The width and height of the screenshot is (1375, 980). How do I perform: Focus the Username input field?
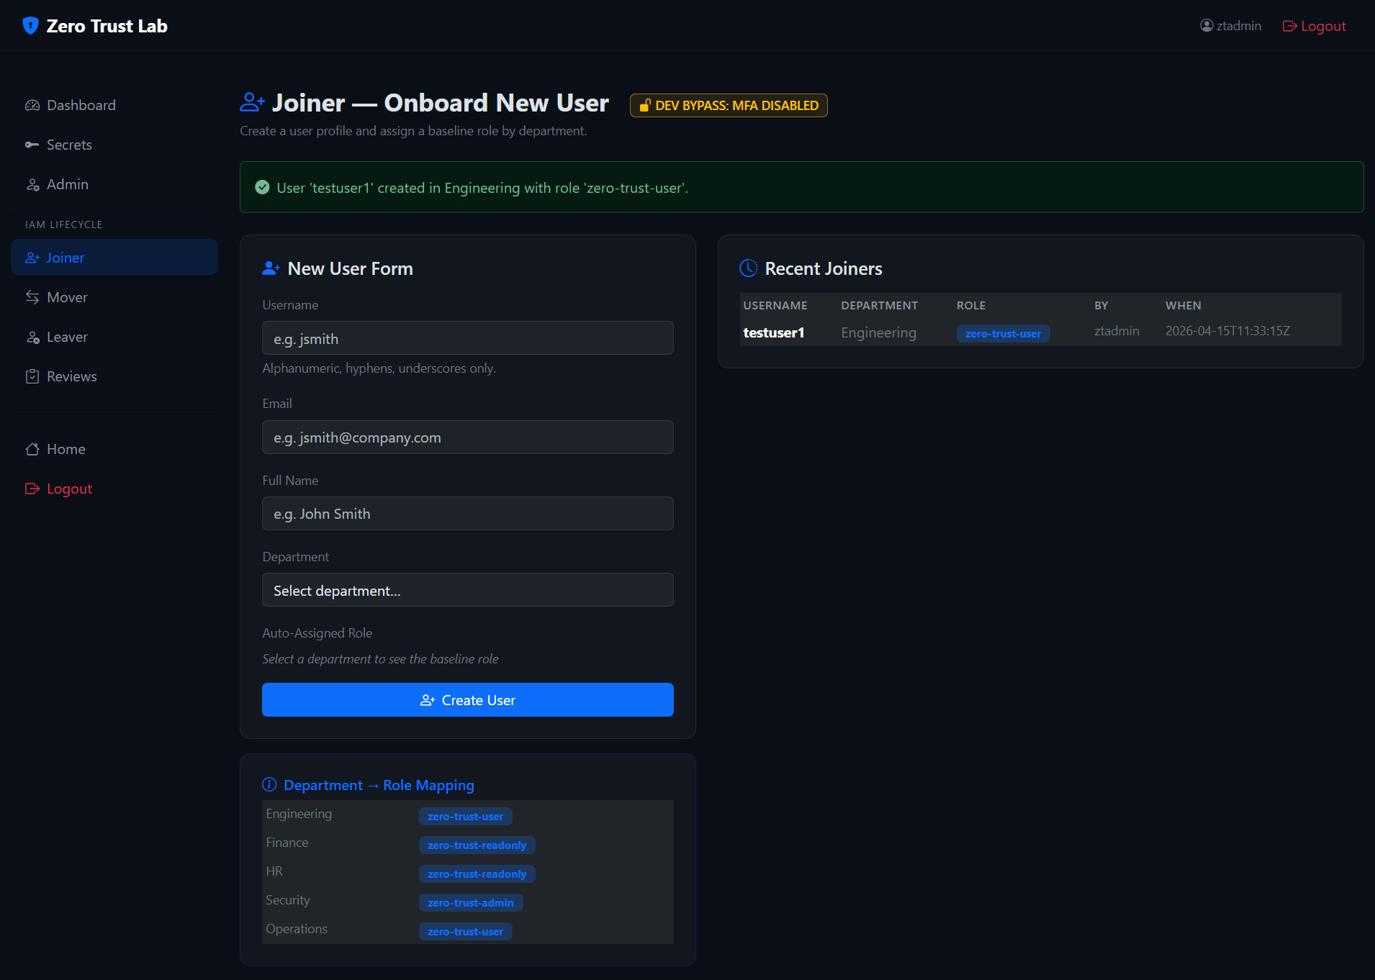click(x=467, y=338)
